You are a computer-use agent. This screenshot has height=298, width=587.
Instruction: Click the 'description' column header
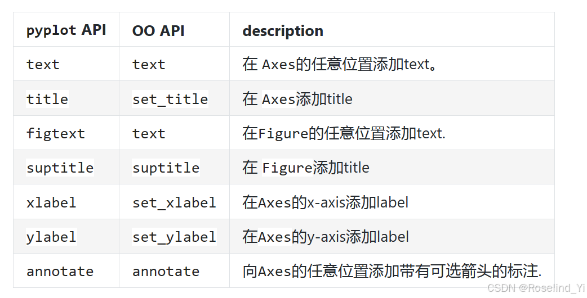pyautogui.click(x=283, y=30)
